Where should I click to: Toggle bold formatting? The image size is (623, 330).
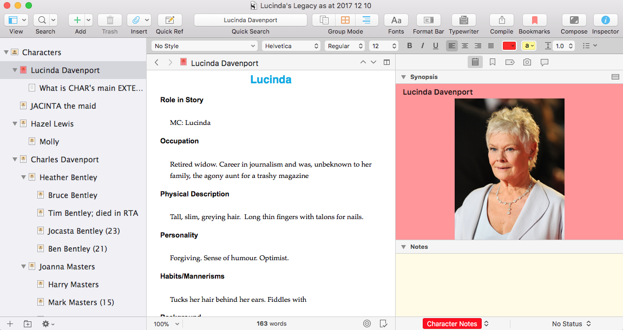pos(410,45)
